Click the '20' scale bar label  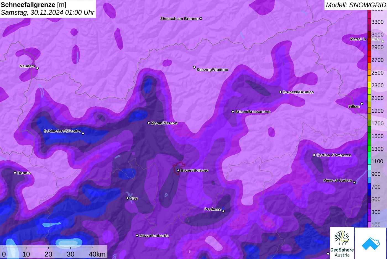48,254
